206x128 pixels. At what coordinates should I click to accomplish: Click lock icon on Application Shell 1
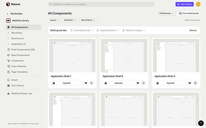click(54, 83)
